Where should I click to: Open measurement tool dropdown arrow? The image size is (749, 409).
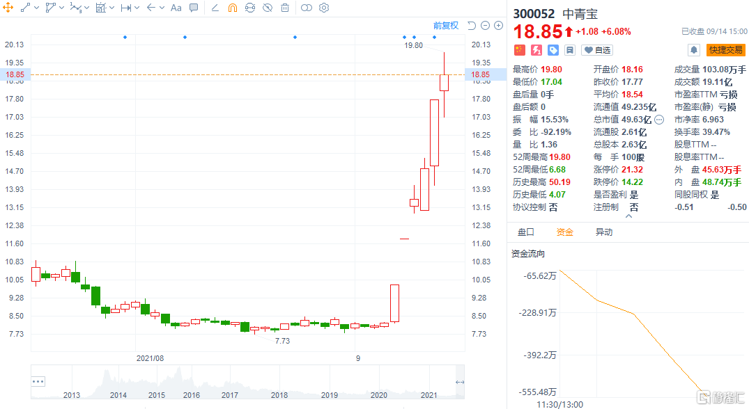point(111,8)
